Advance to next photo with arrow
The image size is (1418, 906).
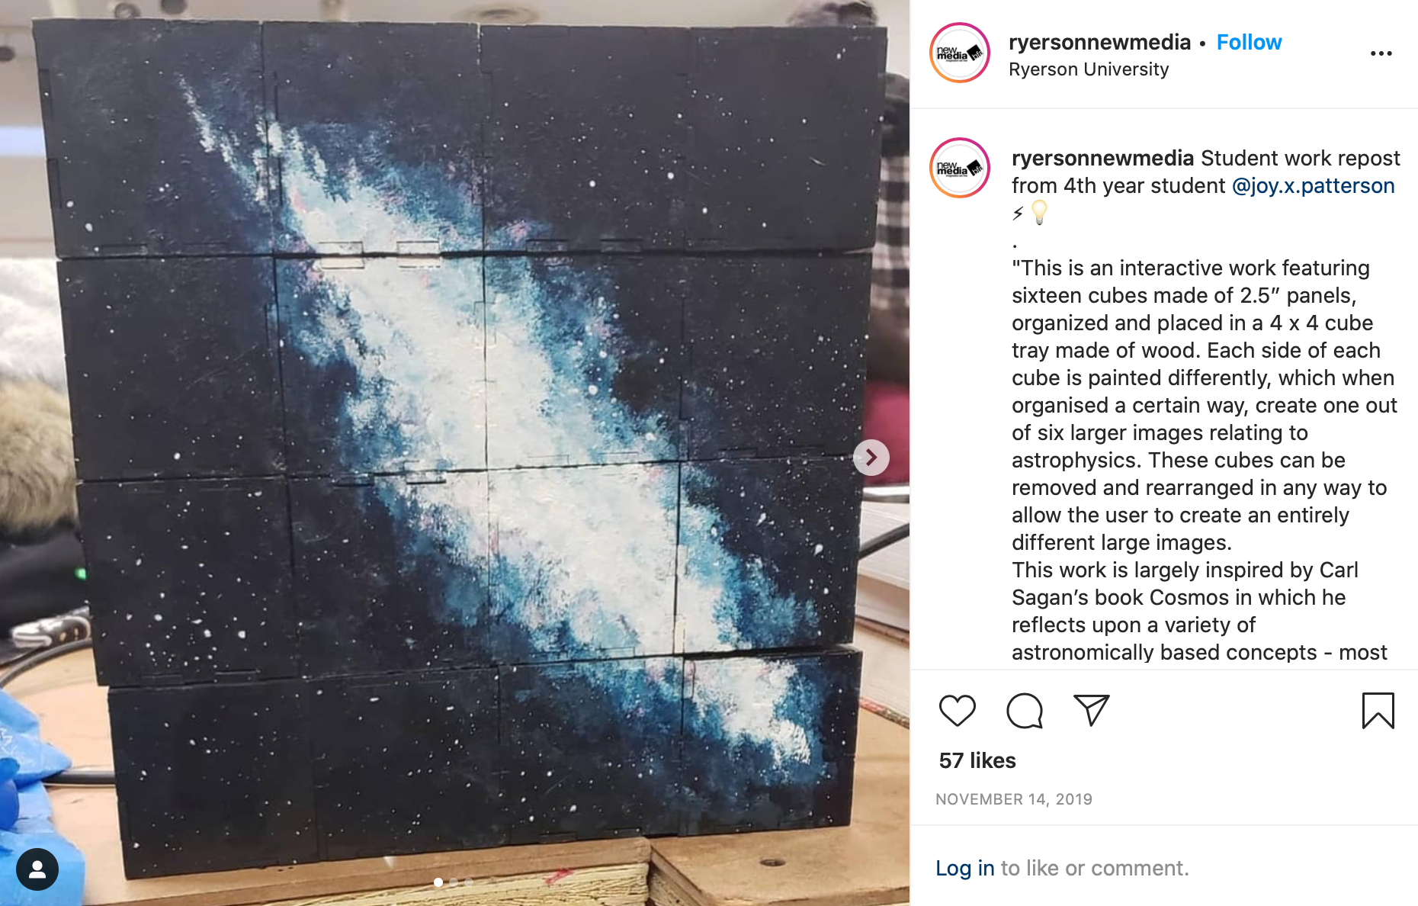click(871, 458)
